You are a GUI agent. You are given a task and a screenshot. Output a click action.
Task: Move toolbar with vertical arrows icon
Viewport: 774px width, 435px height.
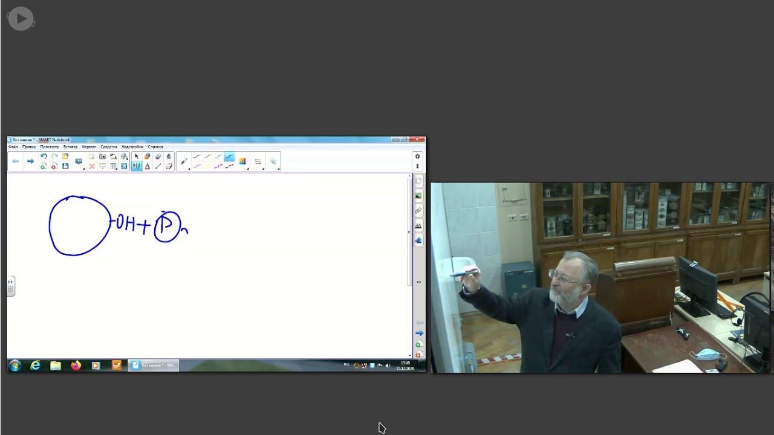tap(417, 166)
